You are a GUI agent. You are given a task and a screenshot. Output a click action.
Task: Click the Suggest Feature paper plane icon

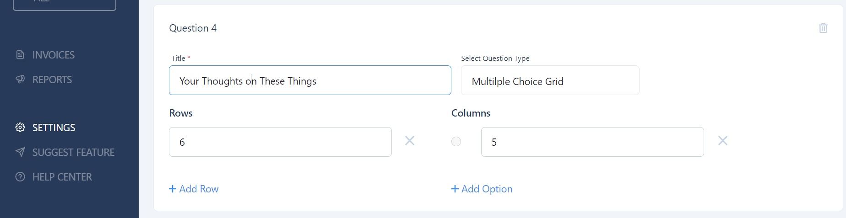(20, 152)
